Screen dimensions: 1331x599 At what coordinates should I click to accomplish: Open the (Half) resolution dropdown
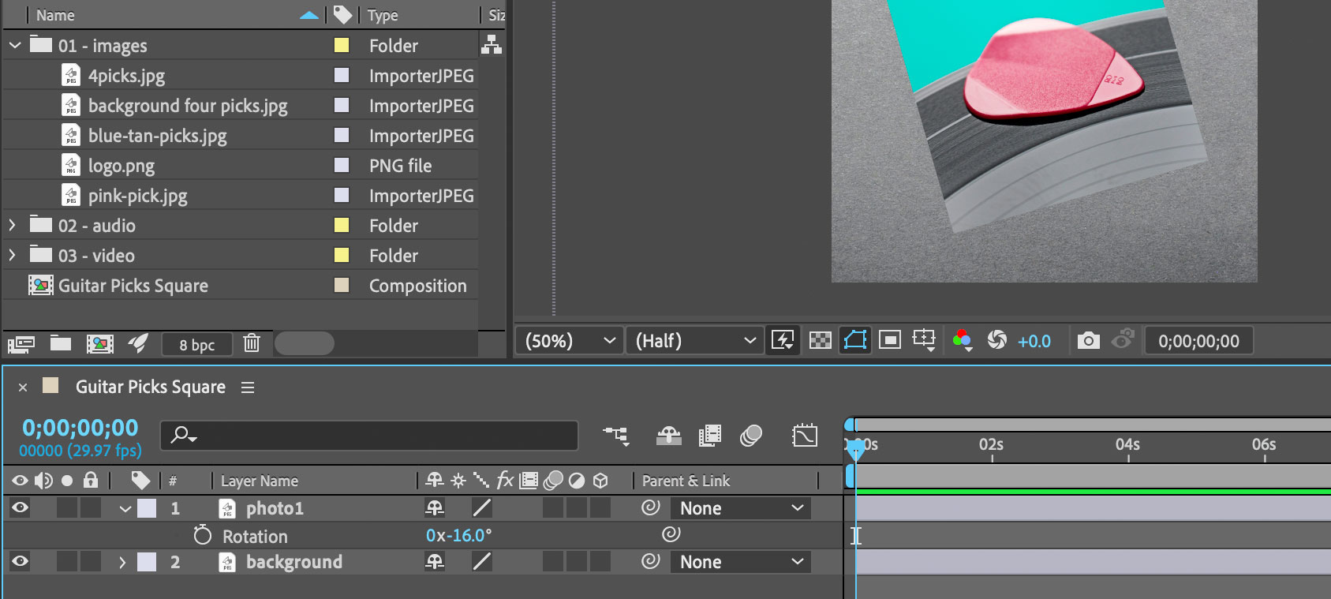694,341
